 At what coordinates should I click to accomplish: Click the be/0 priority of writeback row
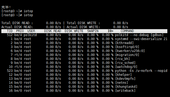(18, 91)
